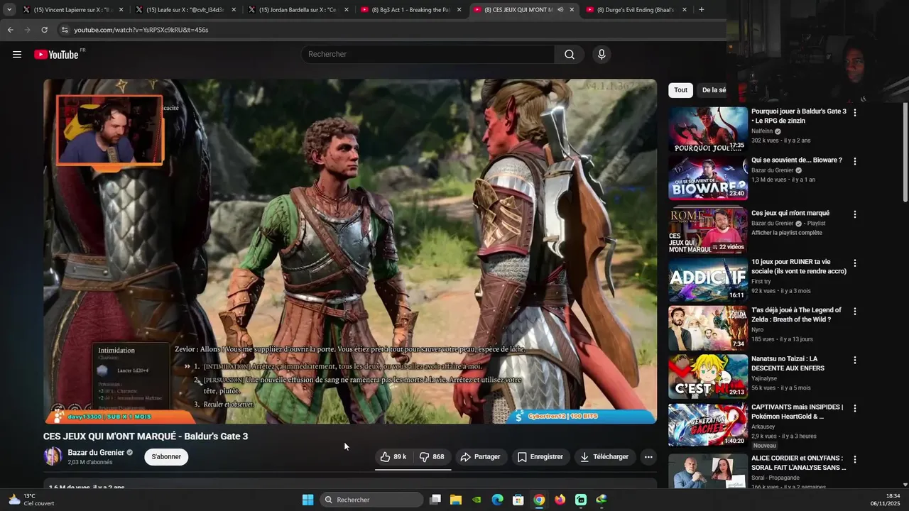The height and width of the screenshot is (511, 909).
Task: Open options menu for Zelda video
Action: pyautogui.click(x=855, y=312)
